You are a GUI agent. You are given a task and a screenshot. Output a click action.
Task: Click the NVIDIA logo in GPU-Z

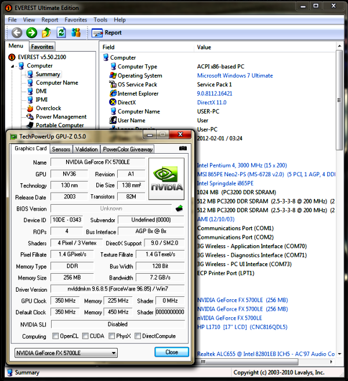166,179
